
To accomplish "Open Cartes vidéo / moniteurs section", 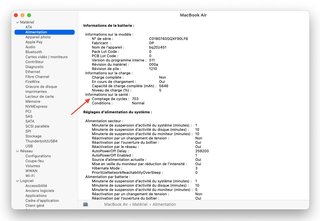I will coord(46,57).
